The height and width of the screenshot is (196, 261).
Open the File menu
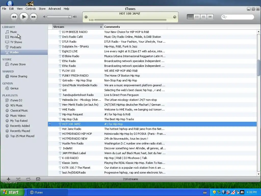point(4,9)
